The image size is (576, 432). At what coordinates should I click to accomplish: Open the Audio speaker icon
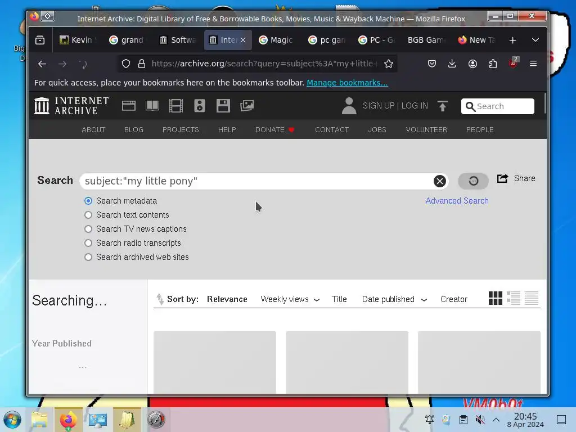click(x=200, y=106)
